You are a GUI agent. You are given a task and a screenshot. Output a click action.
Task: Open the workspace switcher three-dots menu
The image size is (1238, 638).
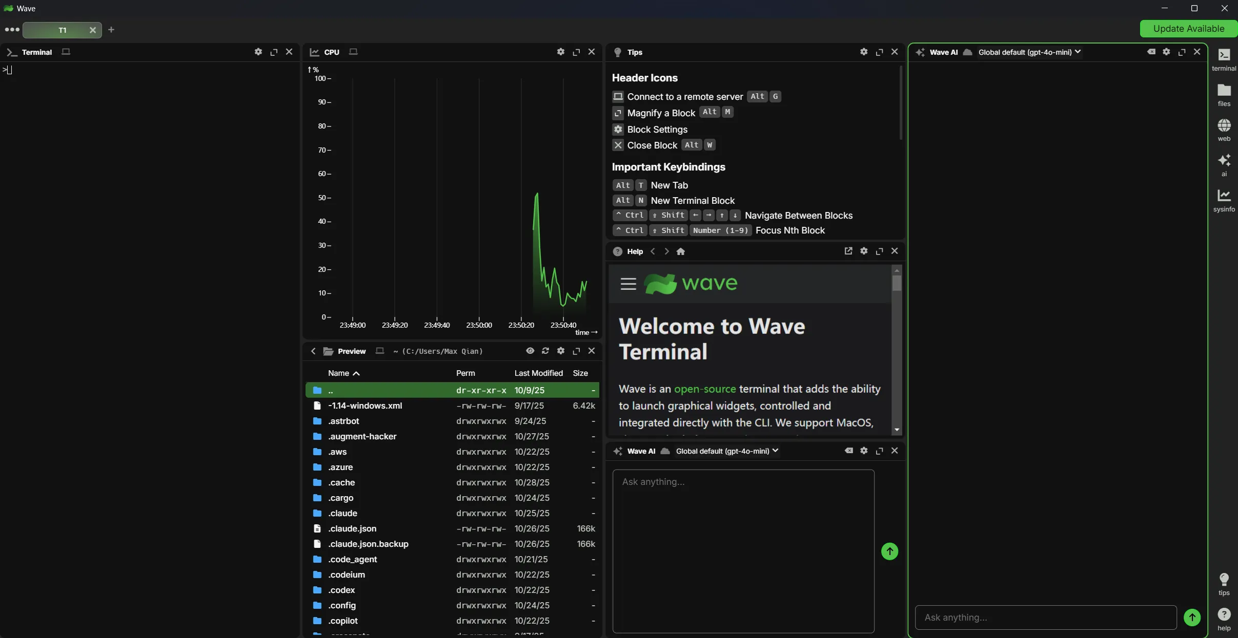(12, 30)
